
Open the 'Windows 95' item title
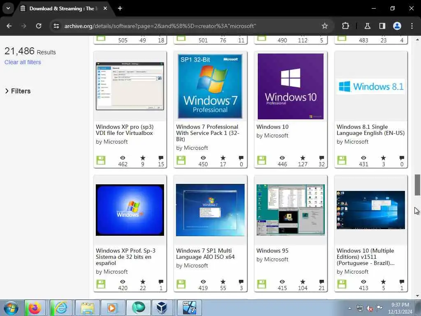tap(272, 251)
